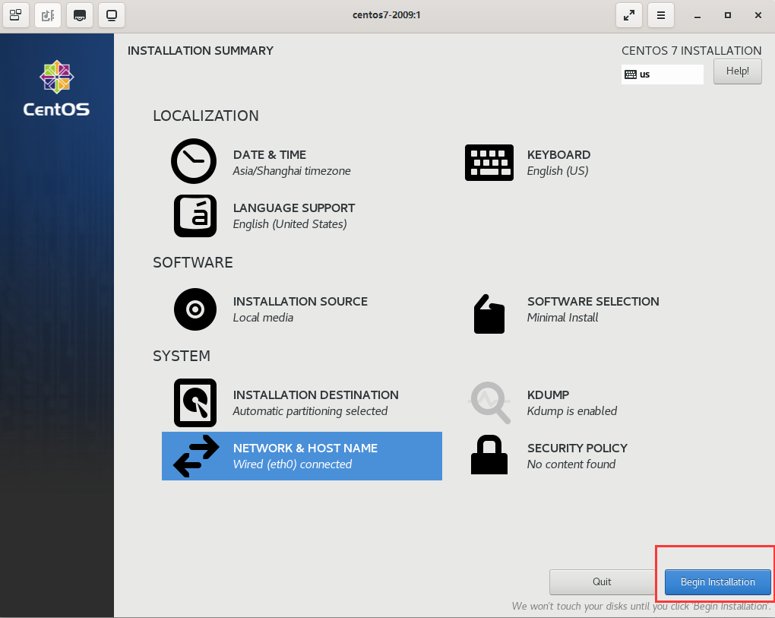Click 'Automatic partitioning selected' text
The height and width of the screenshot is (618, 775).
pyautogui.click(x=310, y=411)
